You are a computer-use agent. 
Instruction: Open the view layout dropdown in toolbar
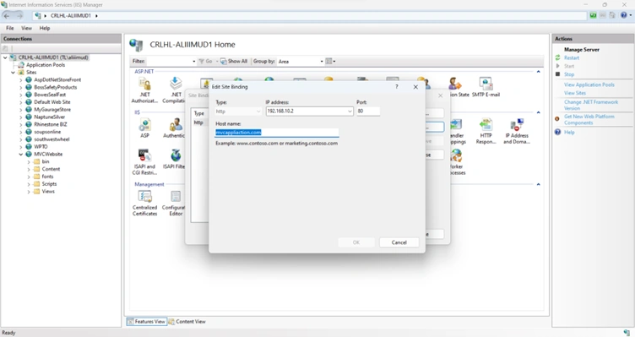click(330, 61)
